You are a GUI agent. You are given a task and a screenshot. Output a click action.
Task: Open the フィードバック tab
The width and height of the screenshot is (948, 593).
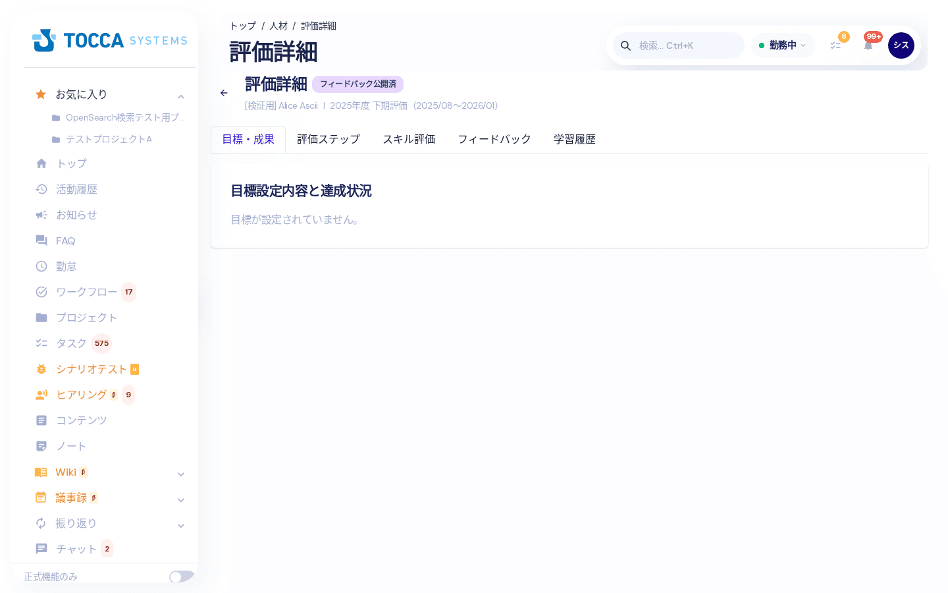pyautogui.click(x=494, y=140)
